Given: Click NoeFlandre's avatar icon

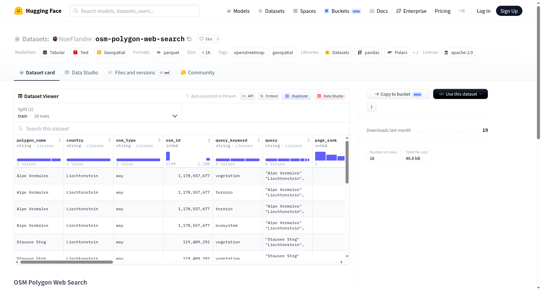Looking at the screenshot, I should [55, 39].
